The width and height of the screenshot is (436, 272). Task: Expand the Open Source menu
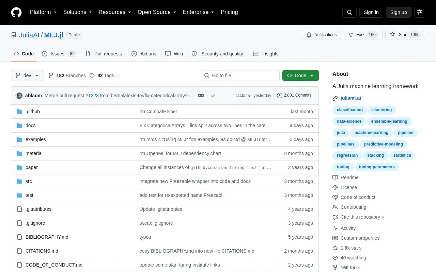click(157, 12)
